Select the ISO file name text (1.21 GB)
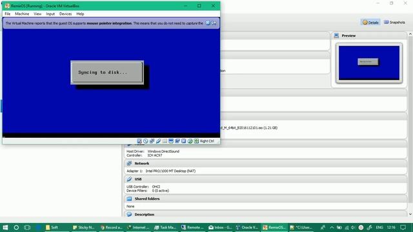The width and height of the screenshot is (413, 232). (x=249, y=128)
